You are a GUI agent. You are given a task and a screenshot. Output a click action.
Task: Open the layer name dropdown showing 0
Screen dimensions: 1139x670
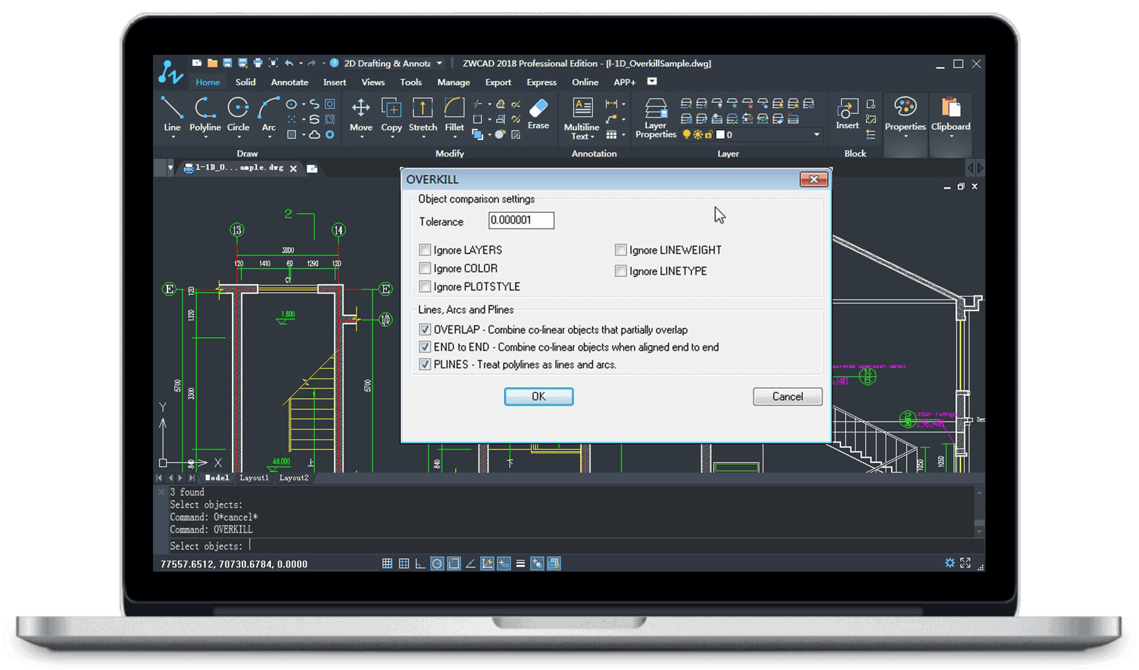(x=817, y=135)
